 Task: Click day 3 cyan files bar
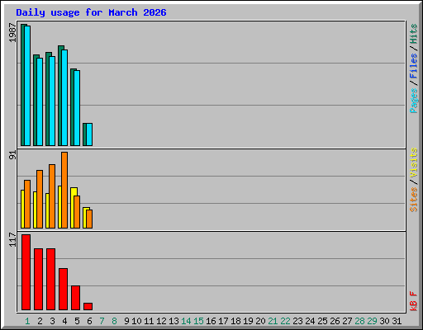52,101
